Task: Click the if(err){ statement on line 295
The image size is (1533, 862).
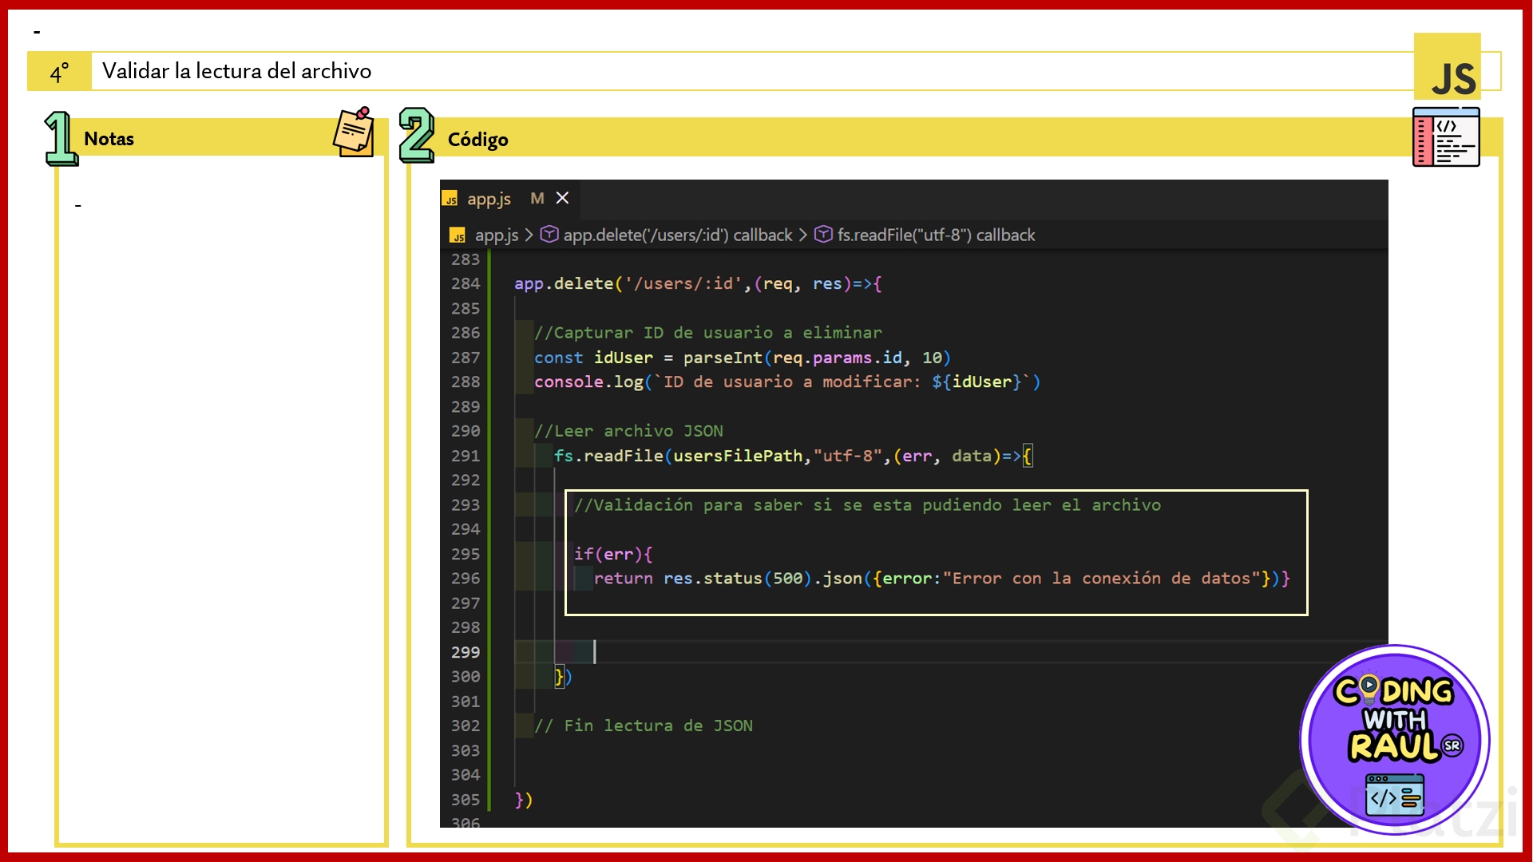Action: click(612, 554)
